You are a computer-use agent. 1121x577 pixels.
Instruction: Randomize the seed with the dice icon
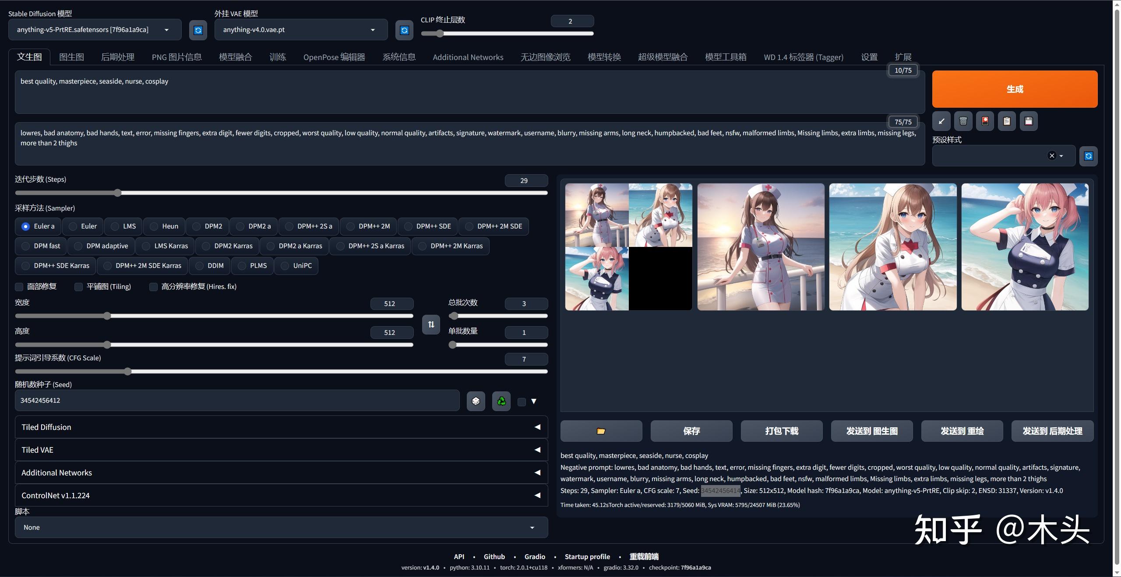[476, 401]
